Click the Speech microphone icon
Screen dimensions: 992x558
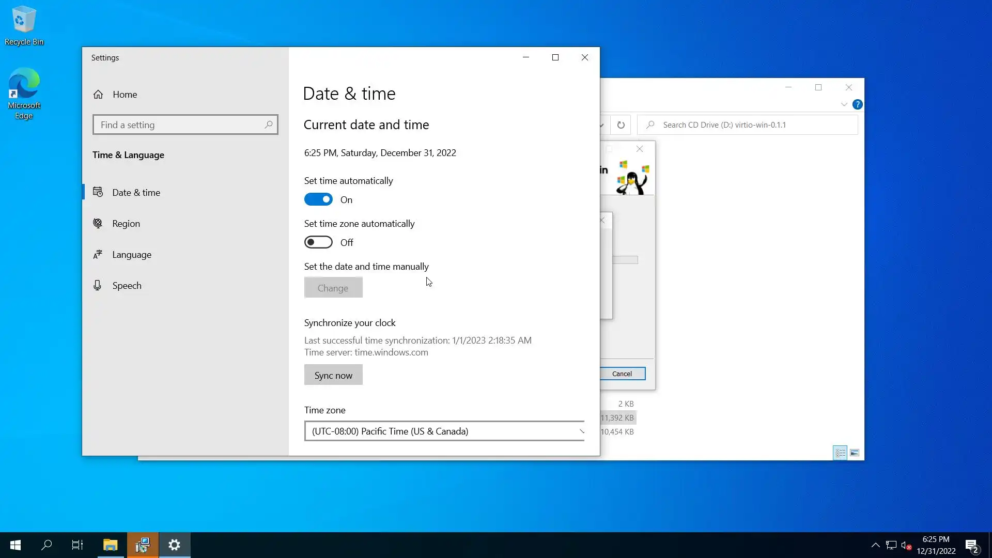point(98,285)
